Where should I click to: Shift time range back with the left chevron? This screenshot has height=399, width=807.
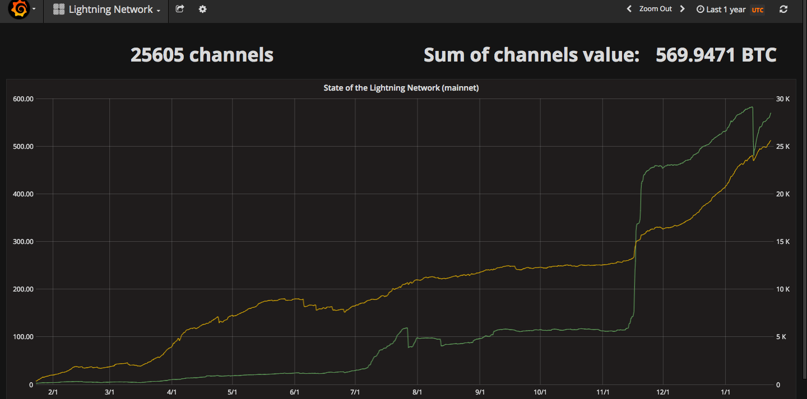629,8
